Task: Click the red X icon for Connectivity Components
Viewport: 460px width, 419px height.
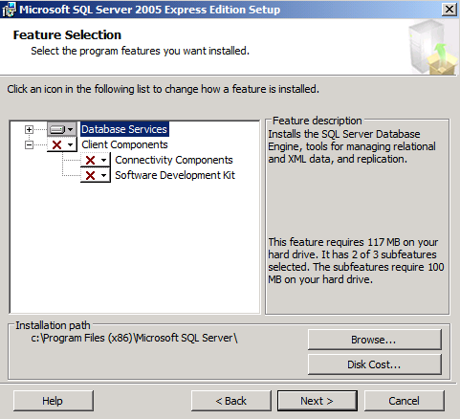Action: pyautogui.click(x=91, y=160)
